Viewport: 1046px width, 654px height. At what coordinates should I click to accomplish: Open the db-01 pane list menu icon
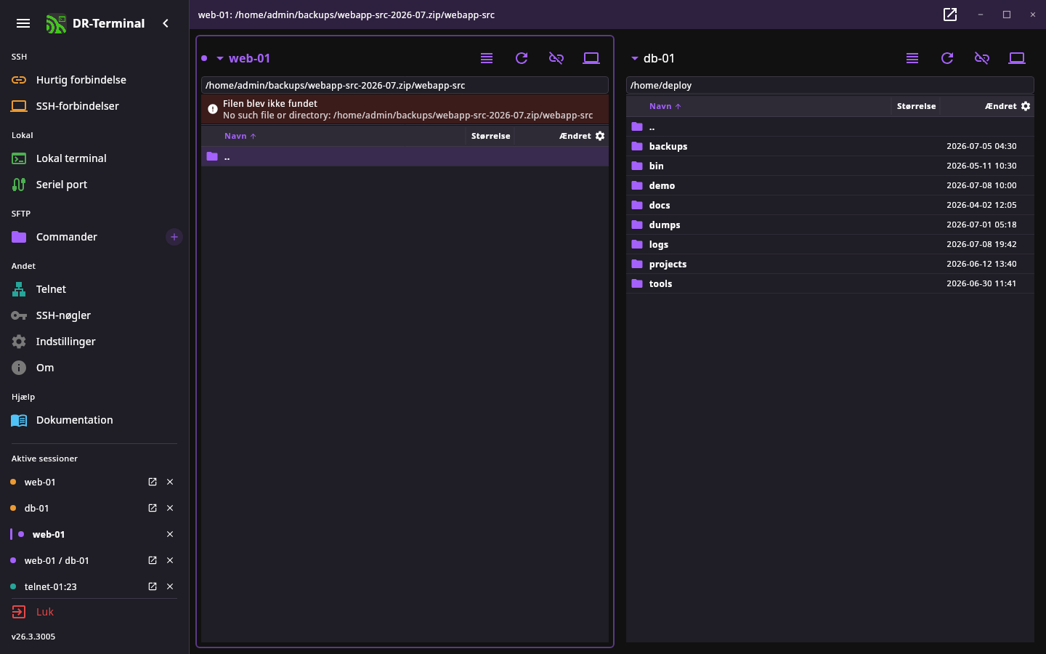click(x=912, y=58)
